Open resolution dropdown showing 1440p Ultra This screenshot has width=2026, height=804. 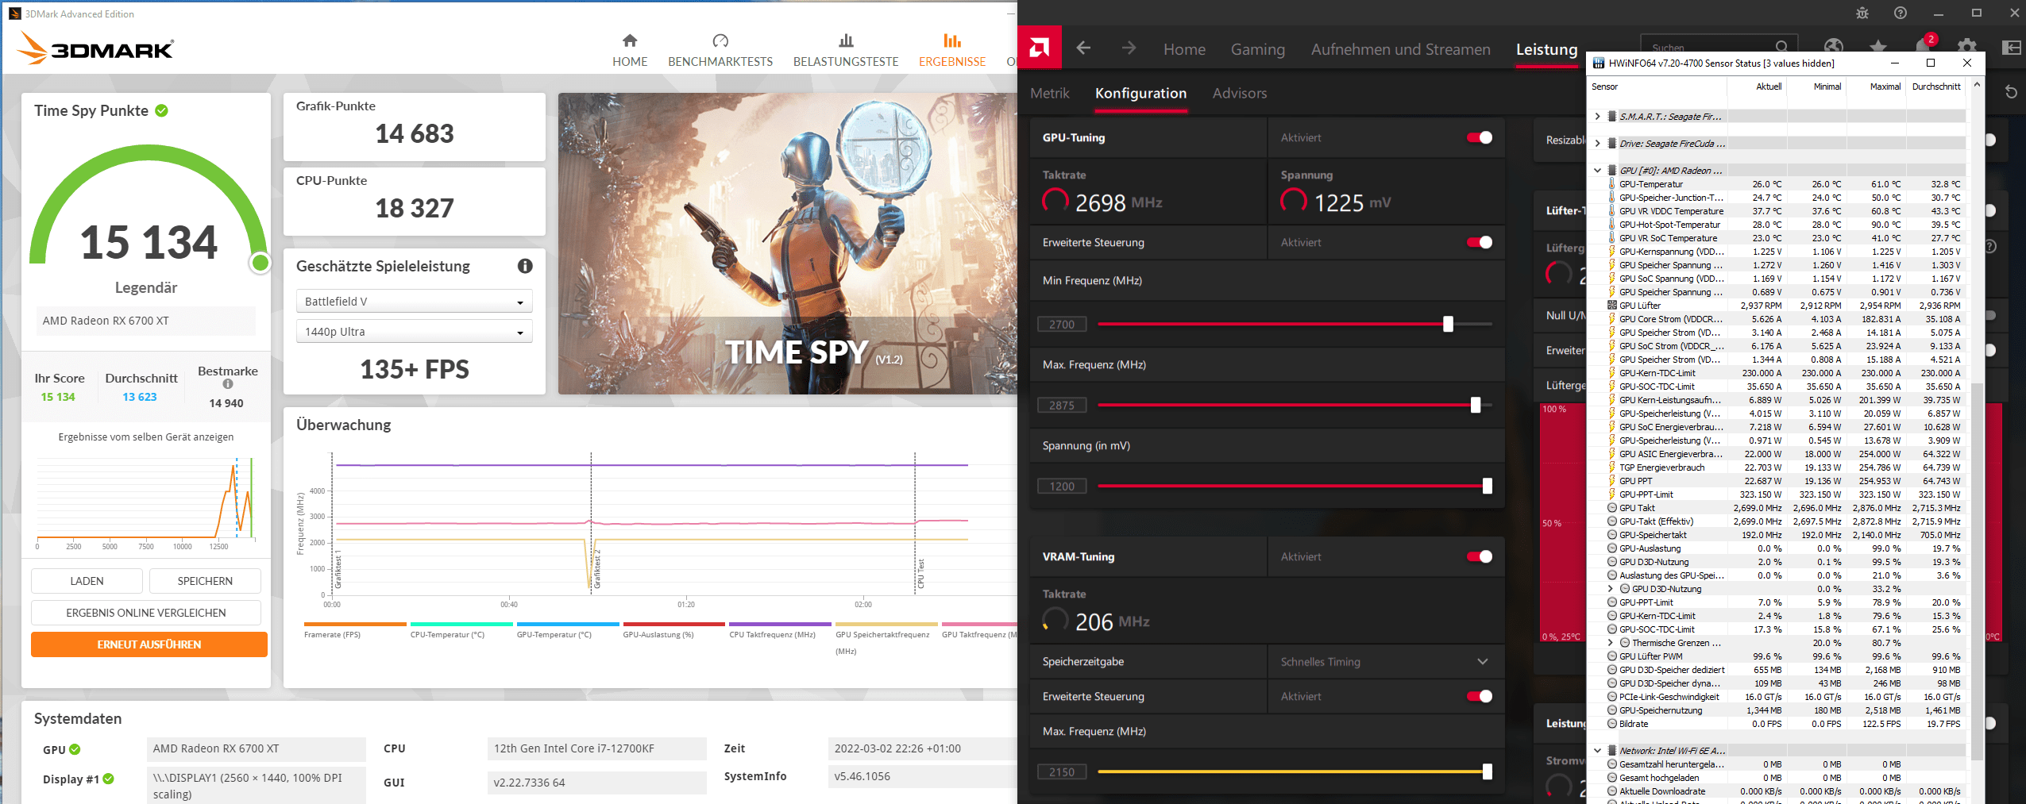click(414, 332)
